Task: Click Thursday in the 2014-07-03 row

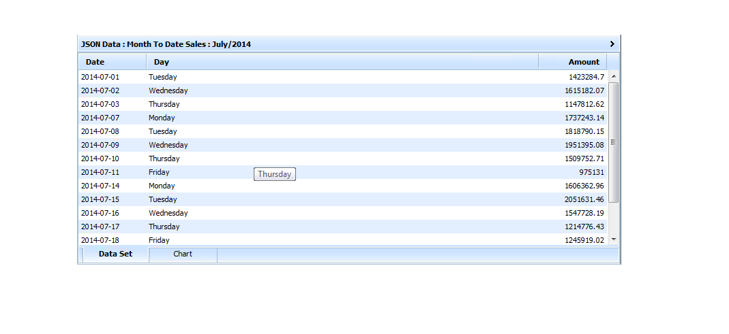Action: 164,104
